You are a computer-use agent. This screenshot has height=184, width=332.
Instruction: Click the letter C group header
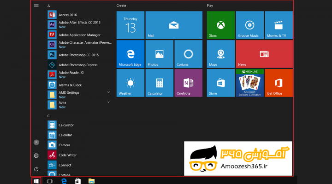[48, 116]
